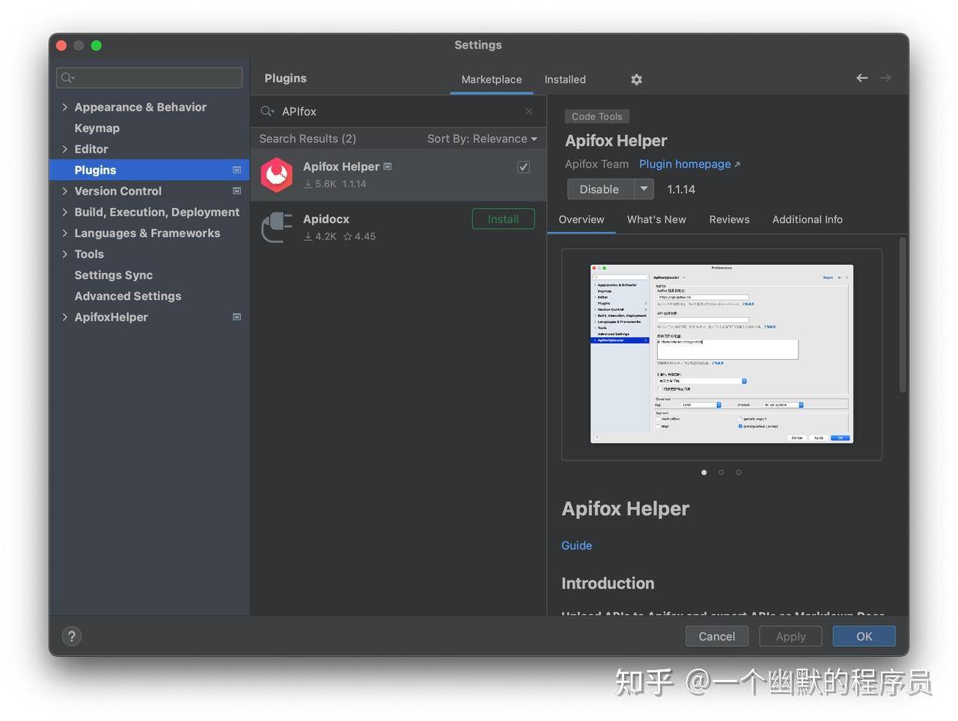Expand Build, Execution, Deployment section
The image size is (958, 721).
65,212
